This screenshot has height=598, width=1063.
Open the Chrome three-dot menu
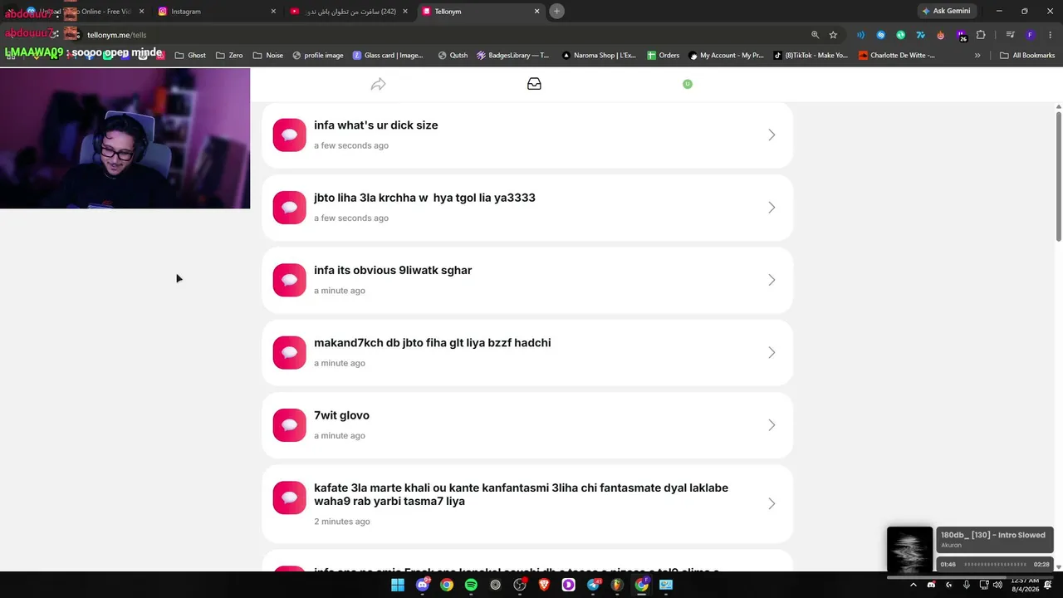(x=1049, y=35)
